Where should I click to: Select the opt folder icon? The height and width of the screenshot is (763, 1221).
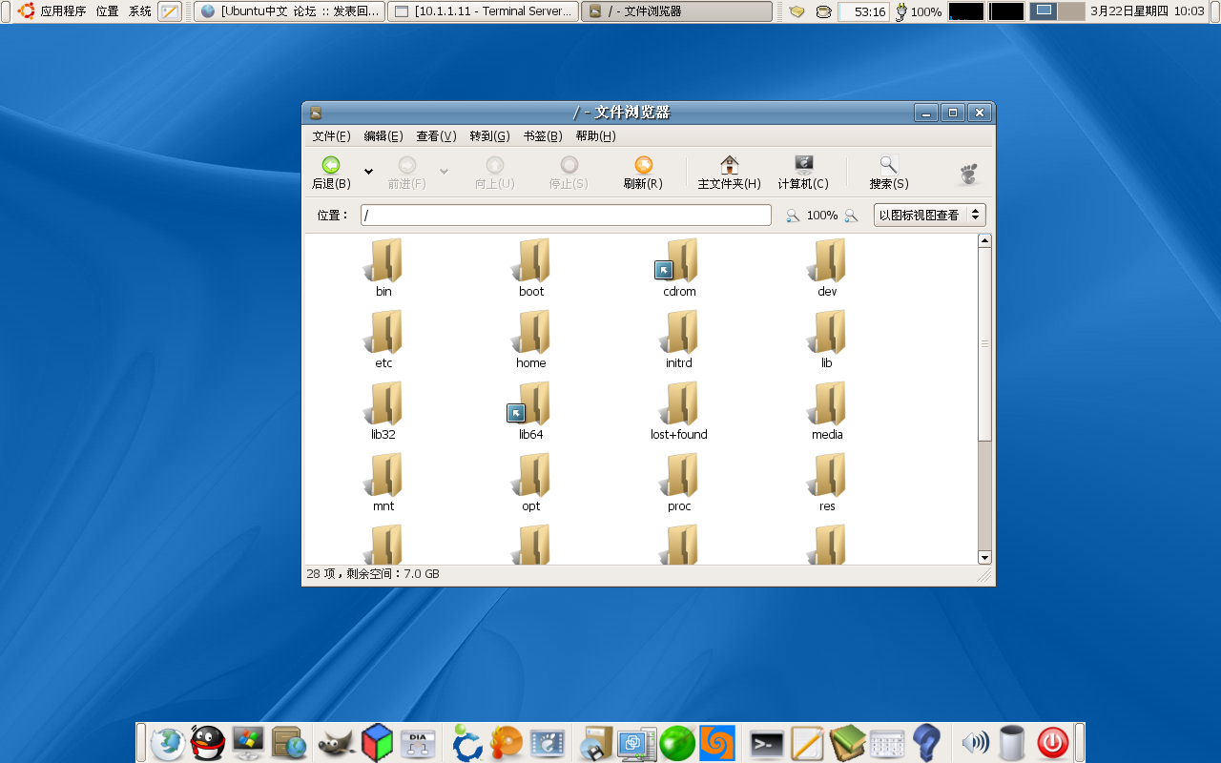pos(531,475)
